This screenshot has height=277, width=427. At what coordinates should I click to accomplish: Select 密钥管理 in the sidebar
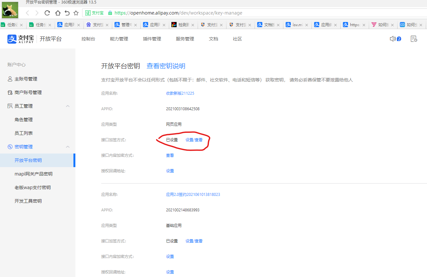[x=24, y=147]
